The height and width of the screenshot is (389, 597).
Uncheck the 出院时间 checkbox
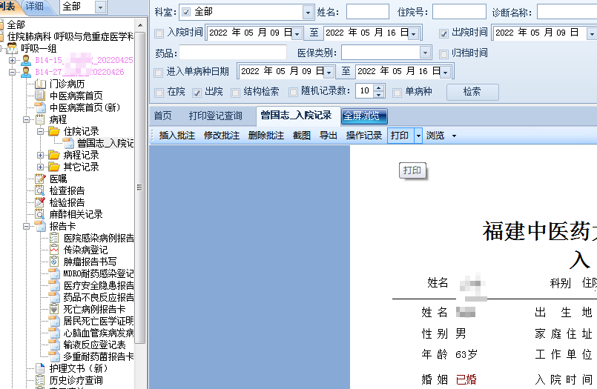pos(443,33)
